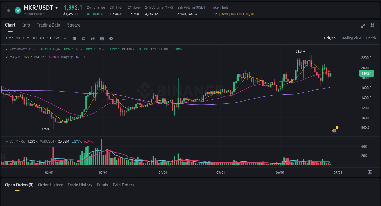
Task: Select the chart line style icon
Action: (83, 38)
